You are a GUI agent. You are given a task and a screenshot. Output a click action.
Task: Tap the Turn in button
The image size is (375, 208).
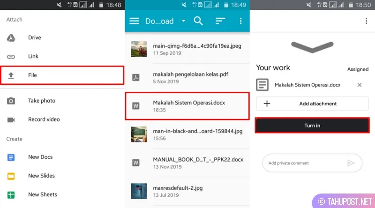312,126
